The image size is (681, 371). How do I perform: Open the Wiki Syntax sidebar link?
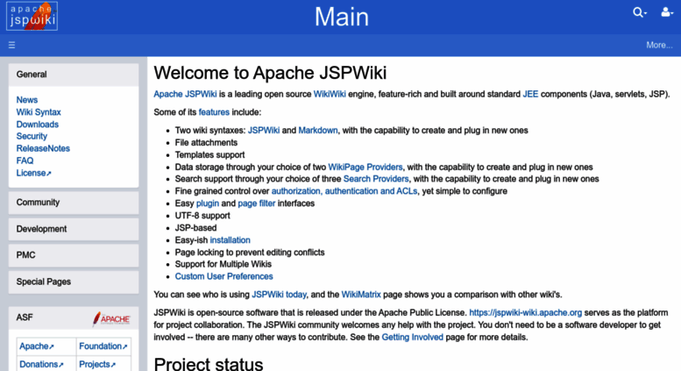click(39, 112)
